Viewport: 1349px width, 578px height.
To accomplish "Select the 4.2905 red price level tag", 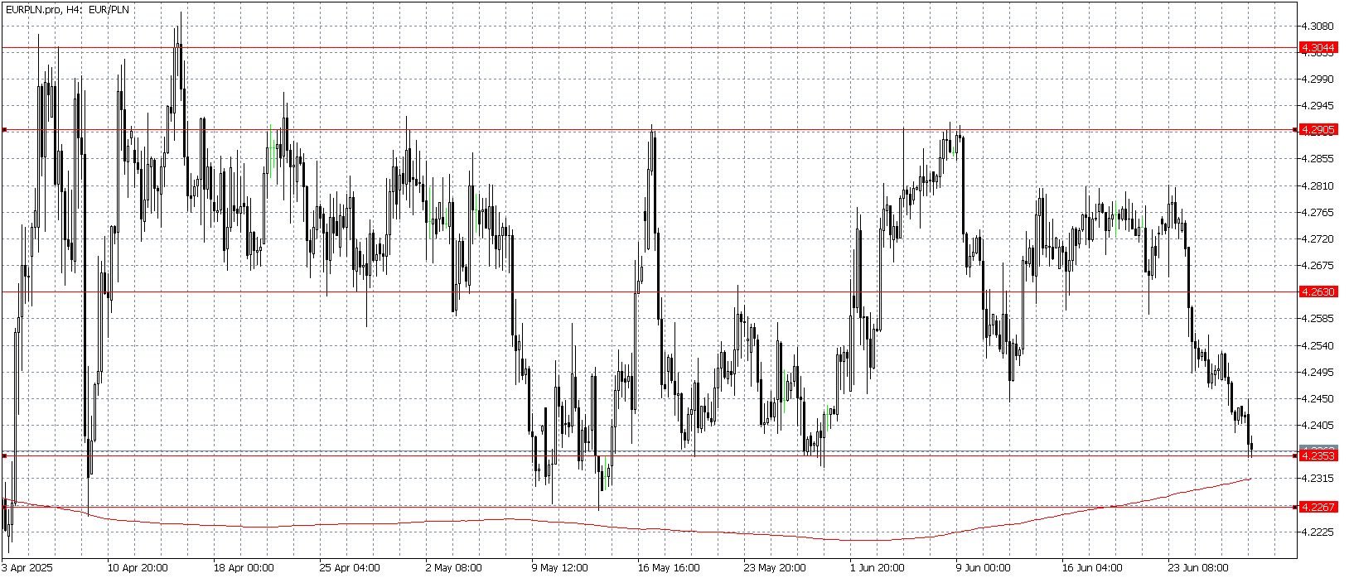I will (x=1318, y=130).
